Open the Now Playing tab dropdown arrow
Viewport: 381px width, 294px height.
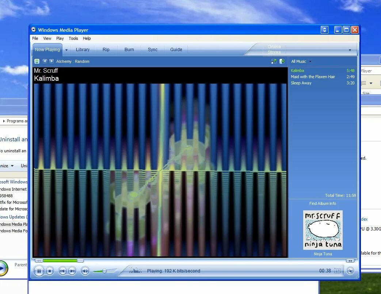click(x=66, y=50)
